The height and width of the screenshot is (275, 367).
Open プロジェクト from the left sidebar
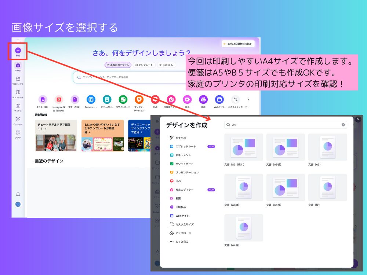click(x=18, y=78)
